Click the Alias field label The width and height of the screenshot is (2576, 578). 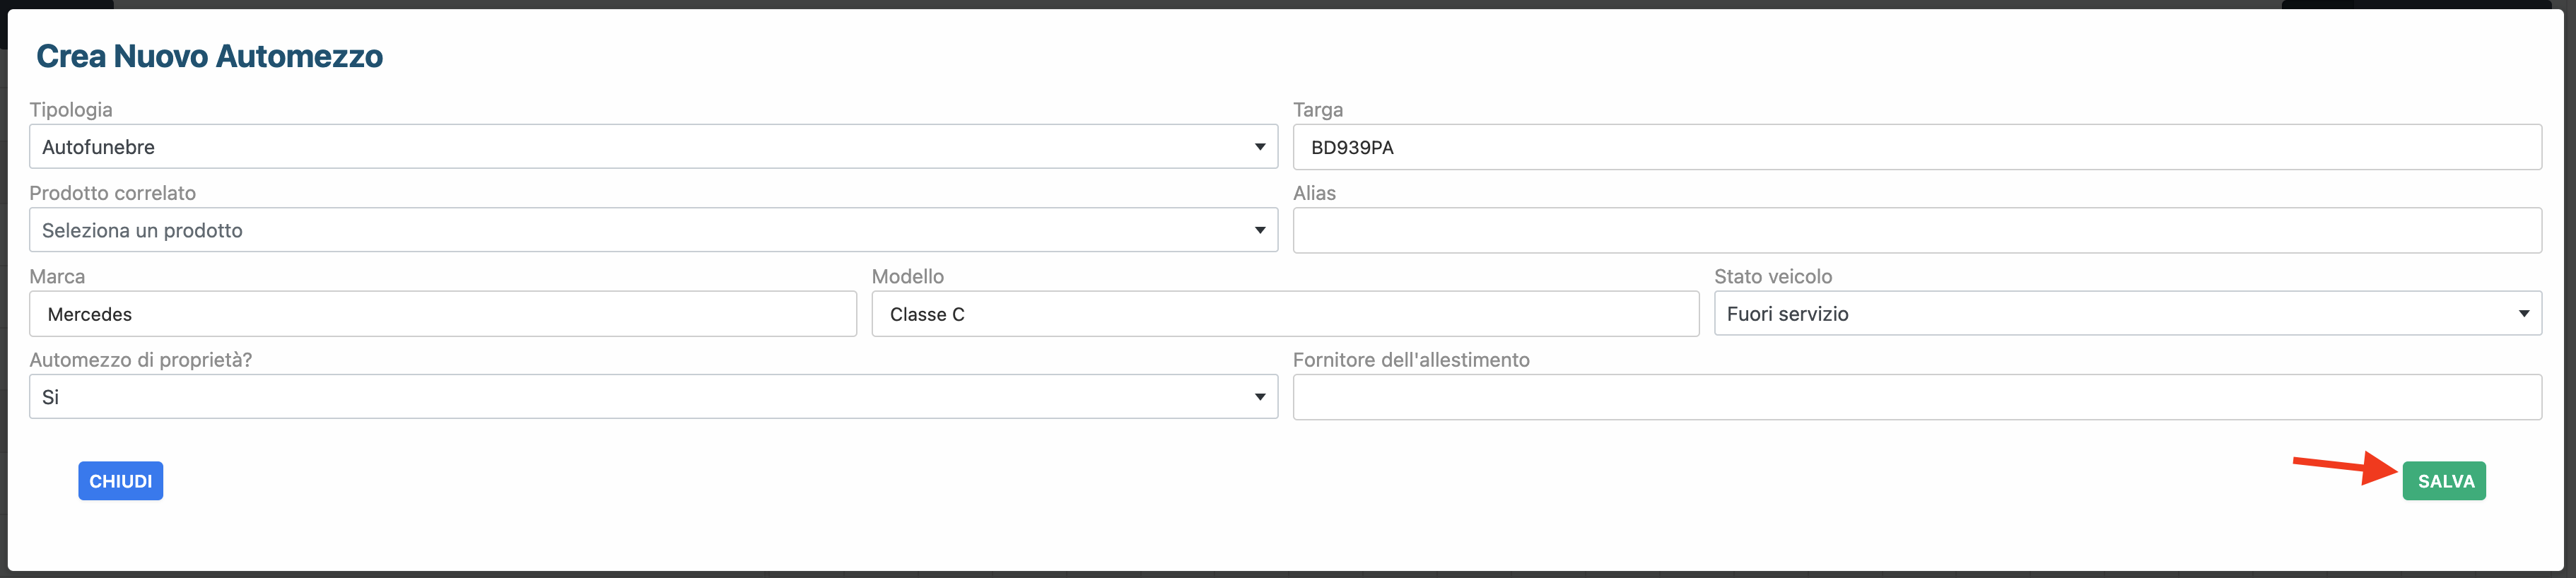tap(1314, 193)
